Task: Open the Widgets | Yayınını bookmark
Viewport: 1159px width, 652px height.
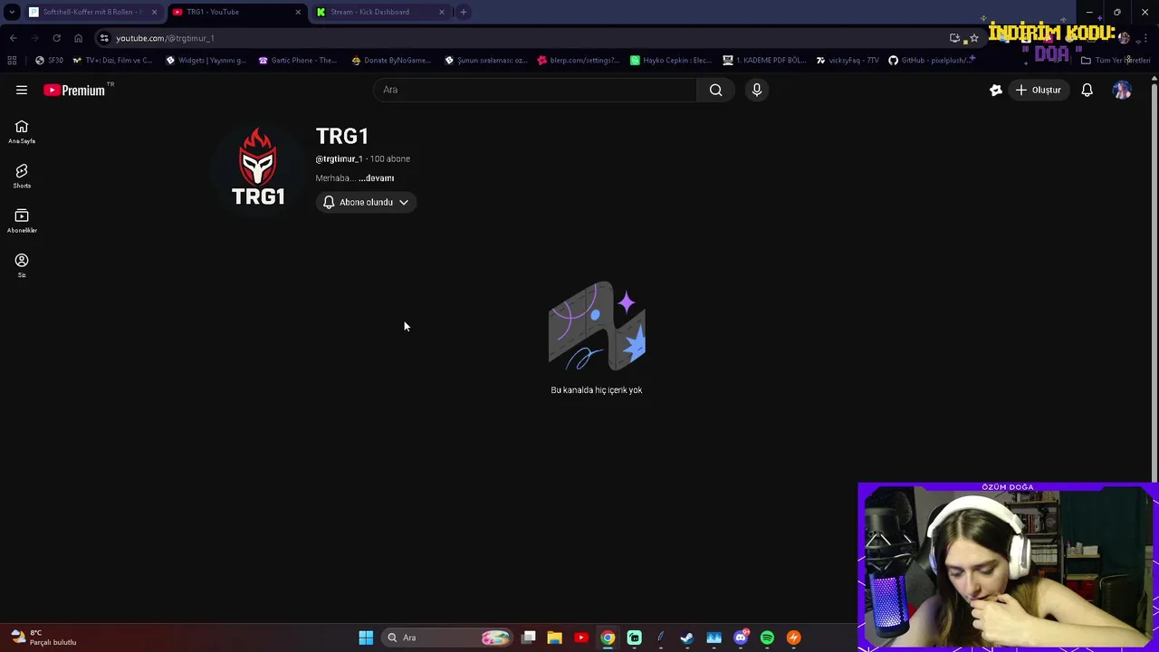Action: 206,60
